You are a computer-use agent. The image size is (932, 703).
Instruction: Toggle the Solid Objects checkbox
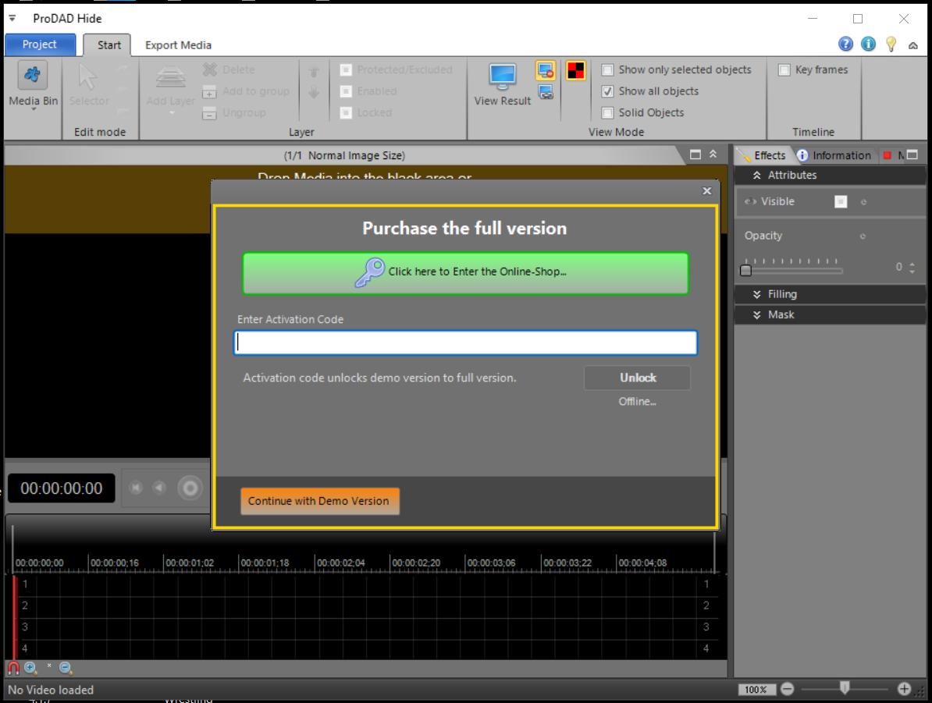(x=607, y=113)
